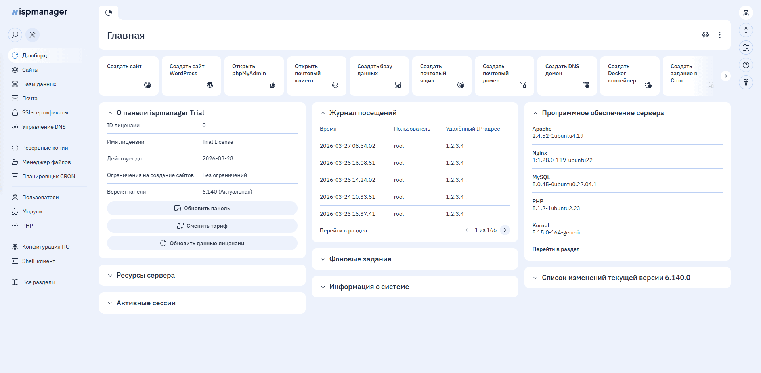Collapse О панели ispmanager Trial section
Image resolution: width=761 pixels, height=373 pixels.
(x=110, y=113)
